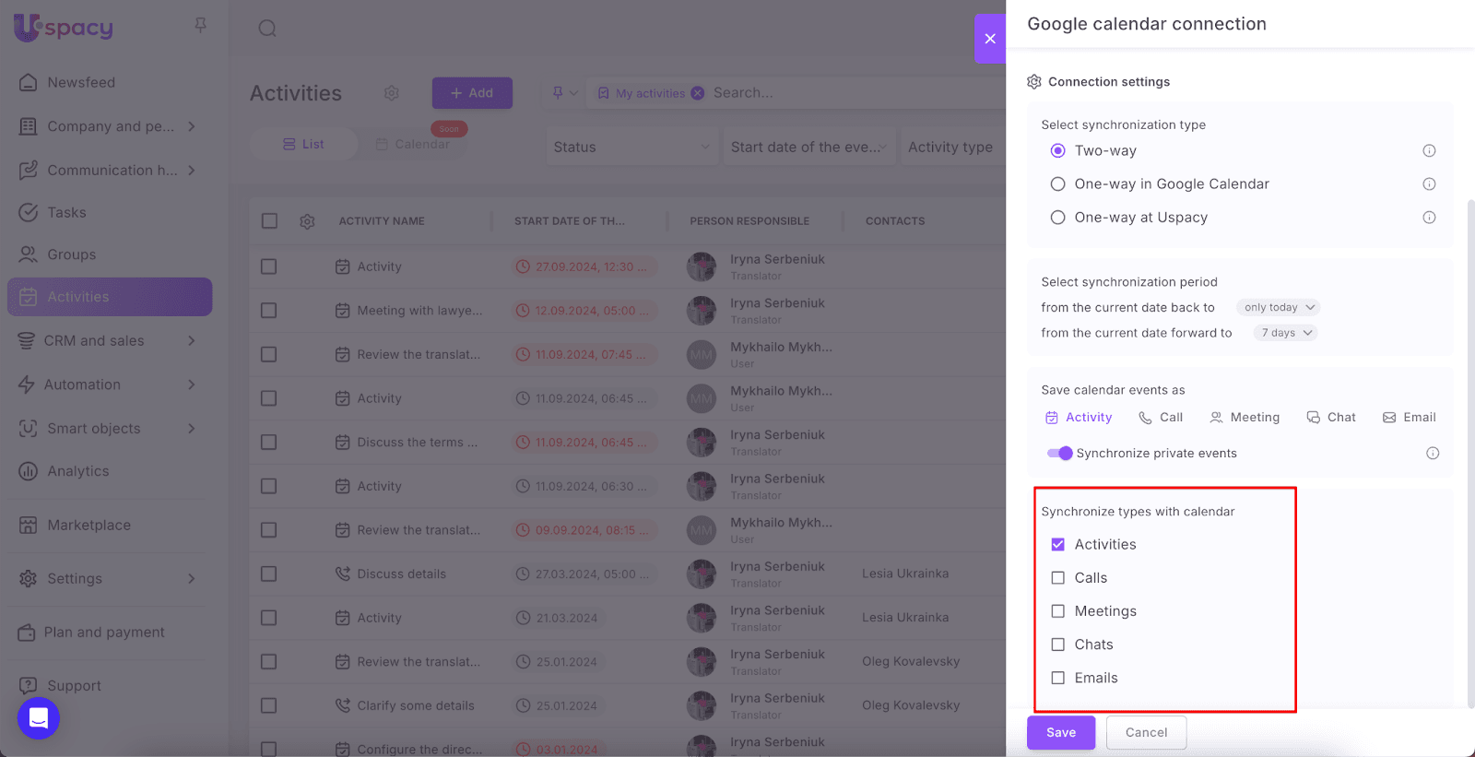1475x757 pixels.
Task: Click the info icon beside Synchronize private events
Action: point(1433,453)
